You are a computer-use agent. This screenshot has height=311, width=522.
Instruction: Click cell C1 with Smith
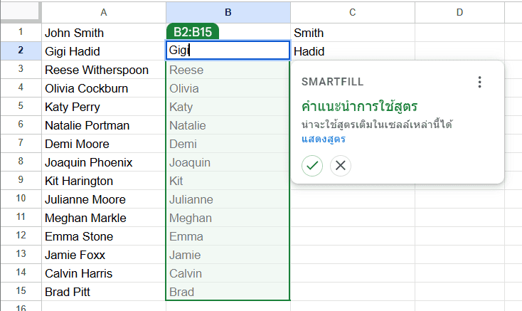pyautogui.click(x=352, y=33)
